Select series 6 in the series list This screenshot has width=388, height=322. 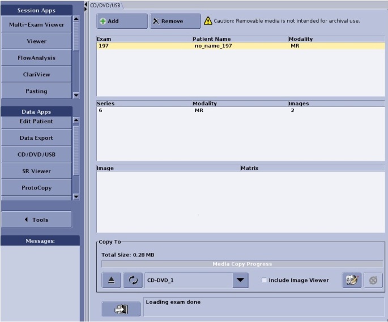pos(240,111)
